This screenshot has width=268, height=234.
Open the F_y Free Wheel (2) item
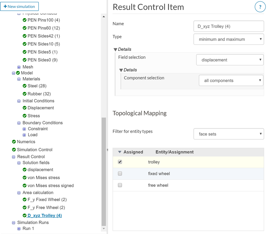[46, 208]
